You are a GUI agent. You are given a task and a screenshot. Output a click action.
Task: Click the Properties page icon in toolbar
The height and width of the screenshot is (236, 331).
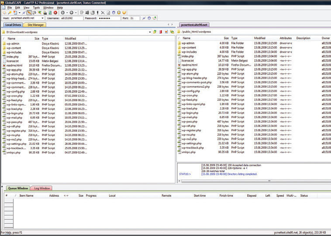(108, 13)
